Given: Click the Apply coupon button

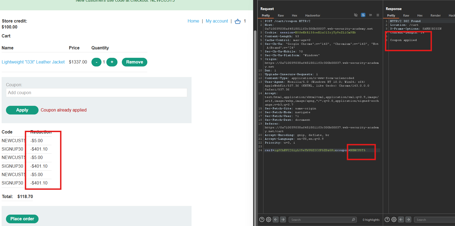Looking at the screenshot, I should 22,110.
